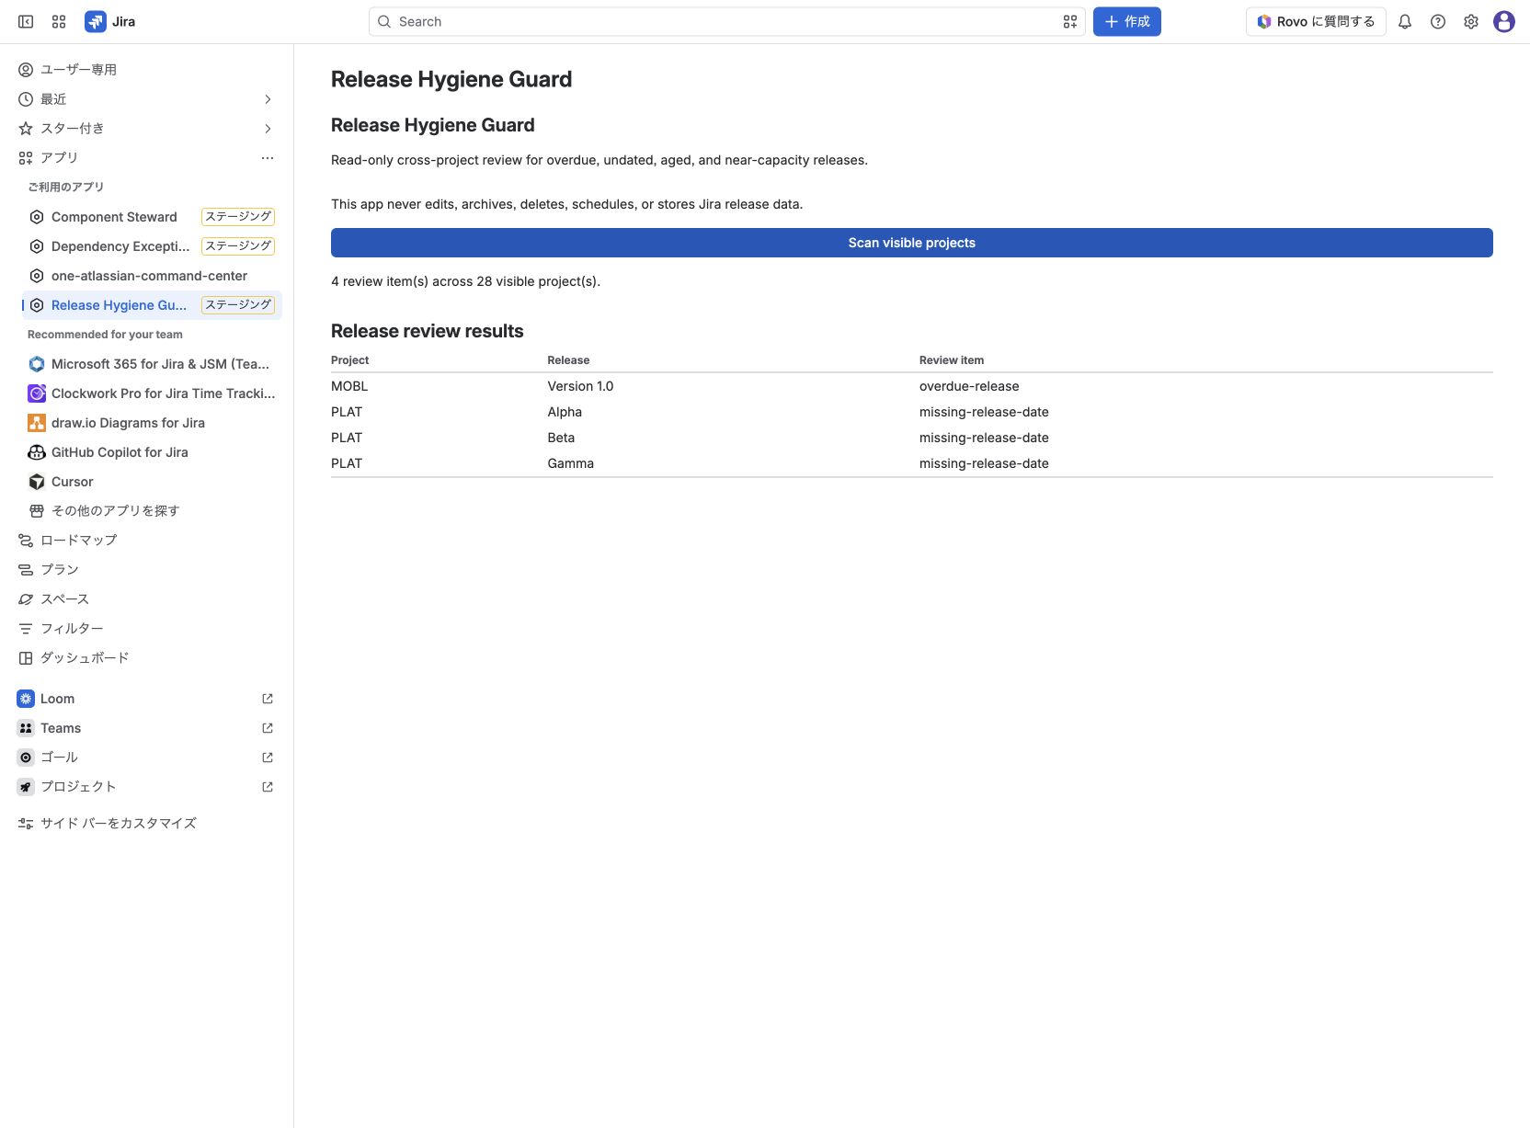
Task: Click the ステージング badge beside Release Hygiene
Action: [238, 305]
